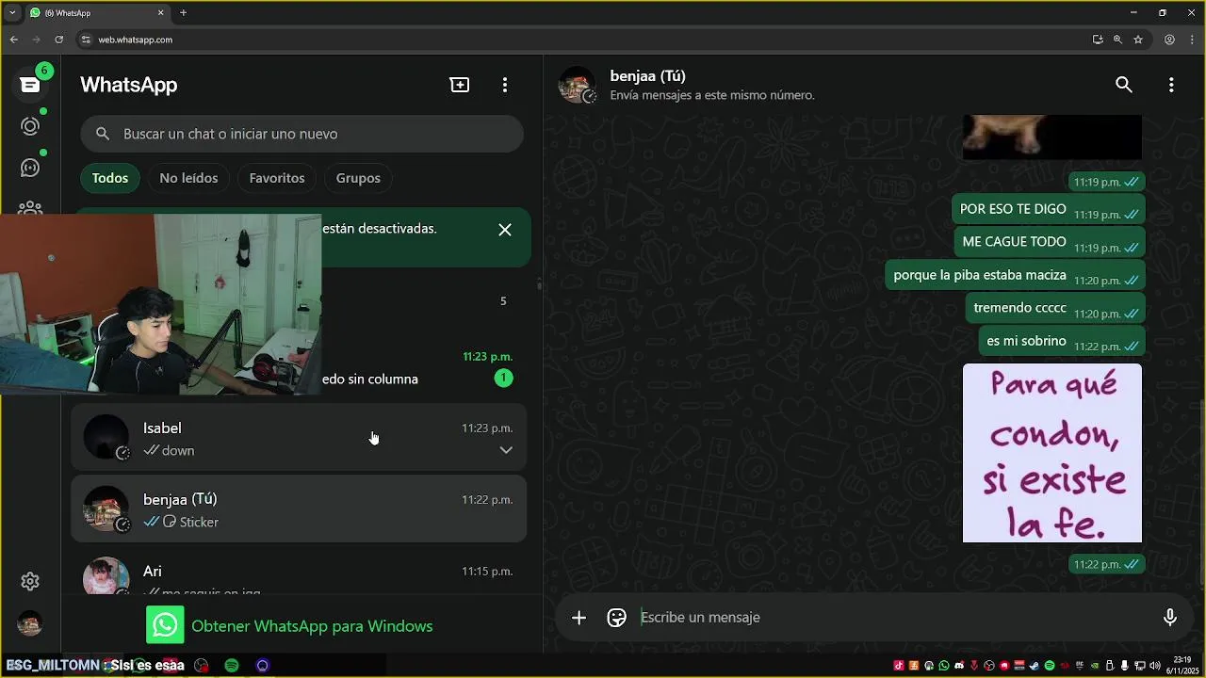Bookmark this page with the star
The image size is (1206, 678).
(x=1138, y=40)
